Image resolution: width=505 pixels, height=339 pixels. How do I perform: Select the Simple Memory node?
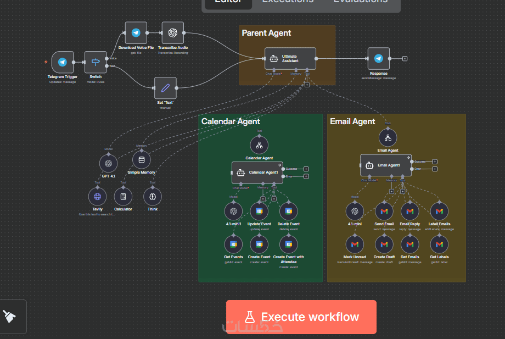[x=142, y=160]
